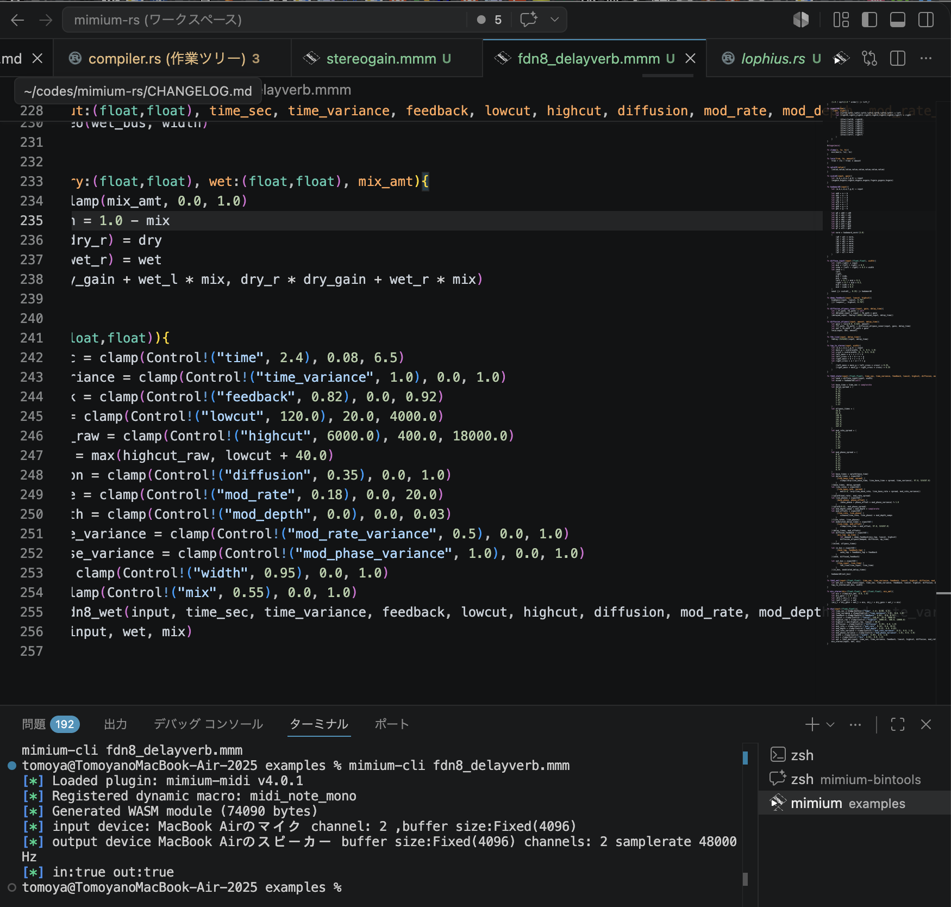The height and width of the screenshot is (907, 951).
Task: Run the mimium file with the editor run icon
Action: tap(841, 58)
